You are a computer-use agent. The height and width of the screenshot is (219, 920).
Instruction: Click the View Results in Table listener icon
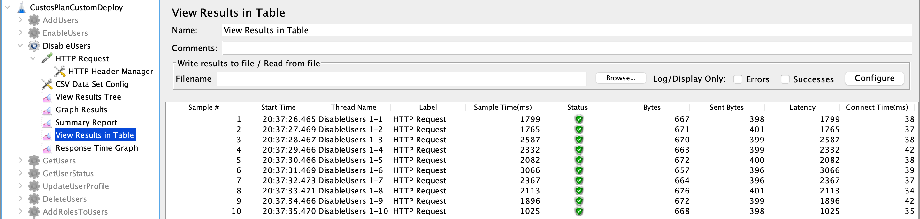click(x=47, y=136)
